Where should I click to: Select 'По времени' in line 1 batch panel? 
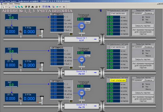(x=137, y=13)
